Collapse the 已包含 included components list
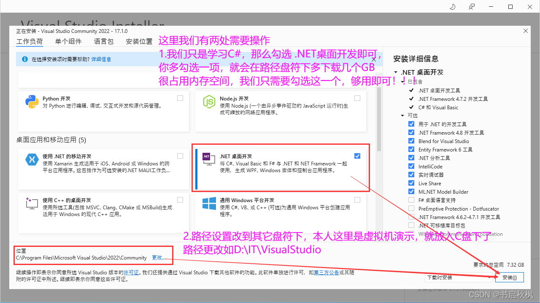This screenshot has height=303, width=540. tap(403, 81)
